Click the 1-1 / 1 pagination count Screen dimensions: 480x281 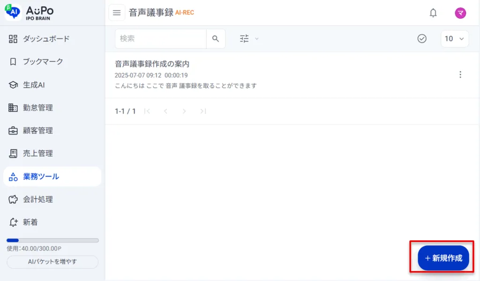[x=125, y=111]
